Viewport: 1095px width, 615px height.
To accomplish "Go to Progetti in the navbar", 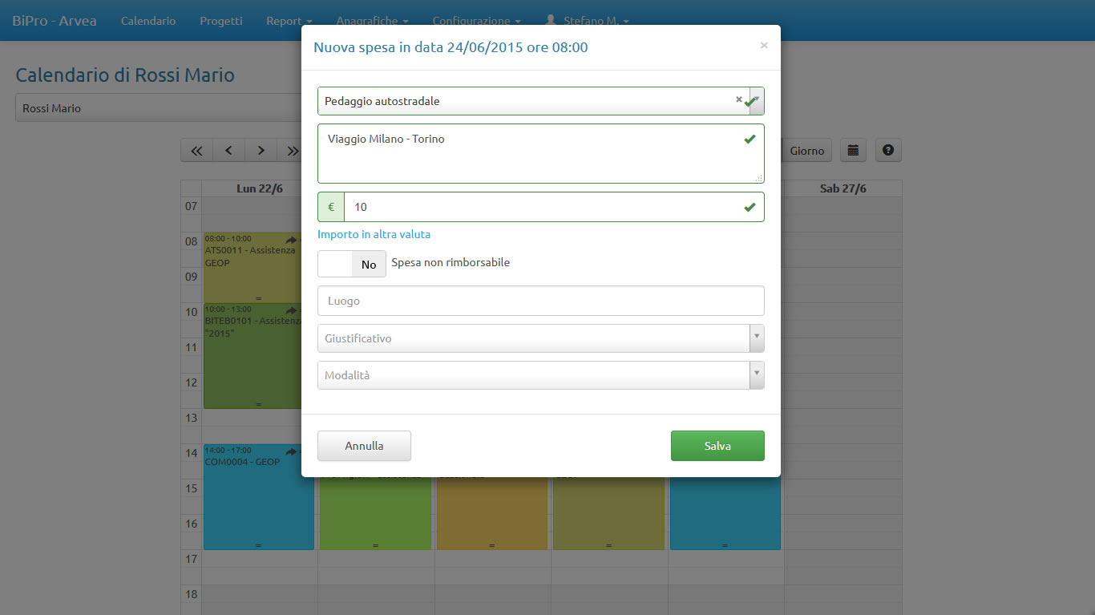I will [220, 21].
